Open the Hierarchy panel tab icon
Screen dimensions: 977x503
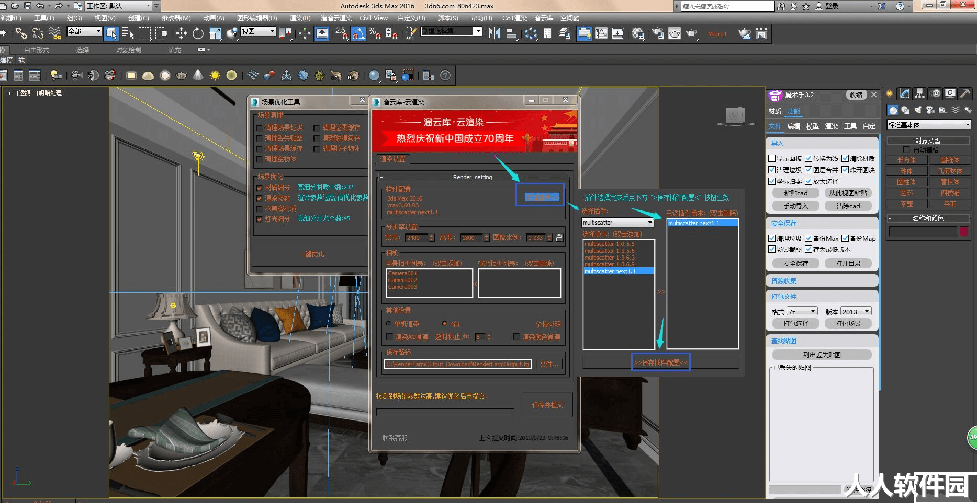click(x=919, y=93)
